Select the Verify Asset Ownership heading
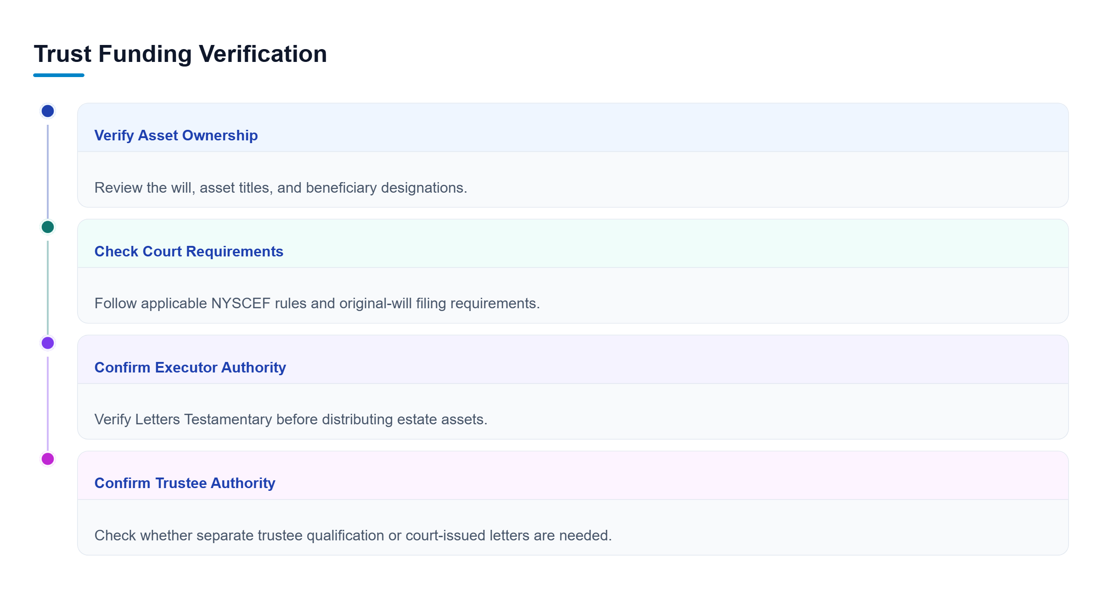The image size is (1102, 589). (x=176, y=135)
